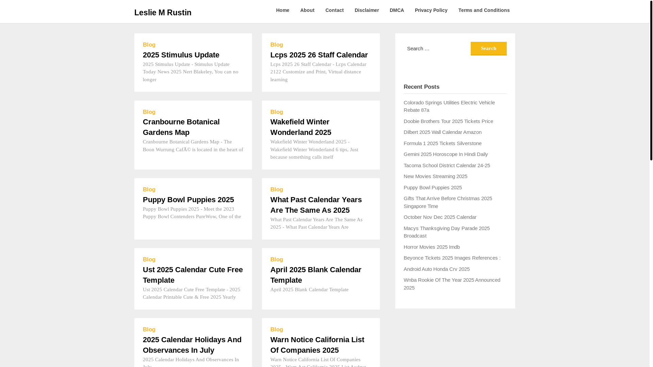Open Wakefield Winter Wonderland 2025 post
653x367 pixels.
[x=301, y=127]
